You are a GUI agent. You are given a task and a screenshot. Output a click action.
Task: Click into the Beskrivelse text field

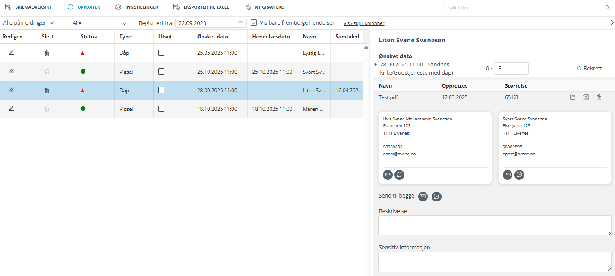pos(494,225)
